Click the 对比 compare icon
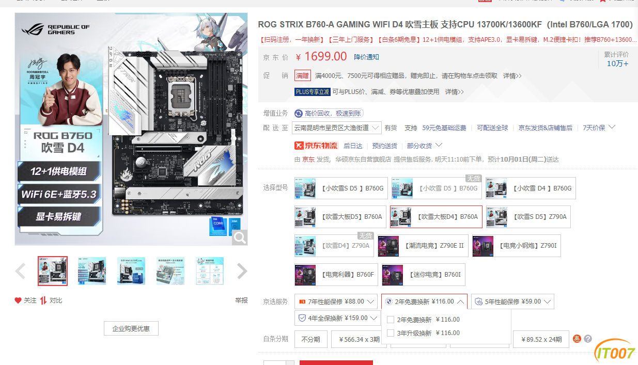The width and height of the screenshot is (638, 365). tap(43, 300)
